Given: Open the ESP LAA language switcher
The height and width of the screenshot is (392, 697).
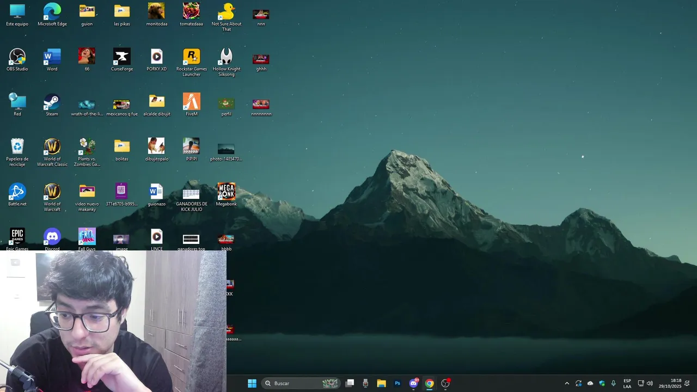Looking at the screenshot, I should coord(627,383).
